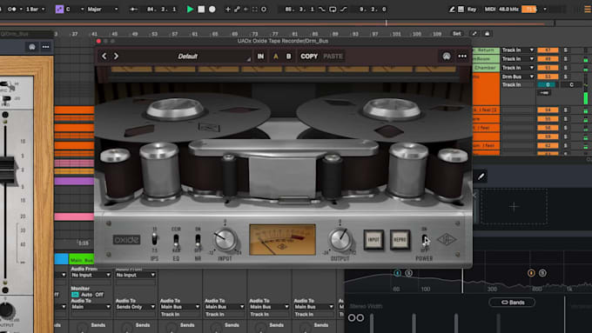
Task: Click the INPUT knob on Oxide
Action: [x=225, y=239]
